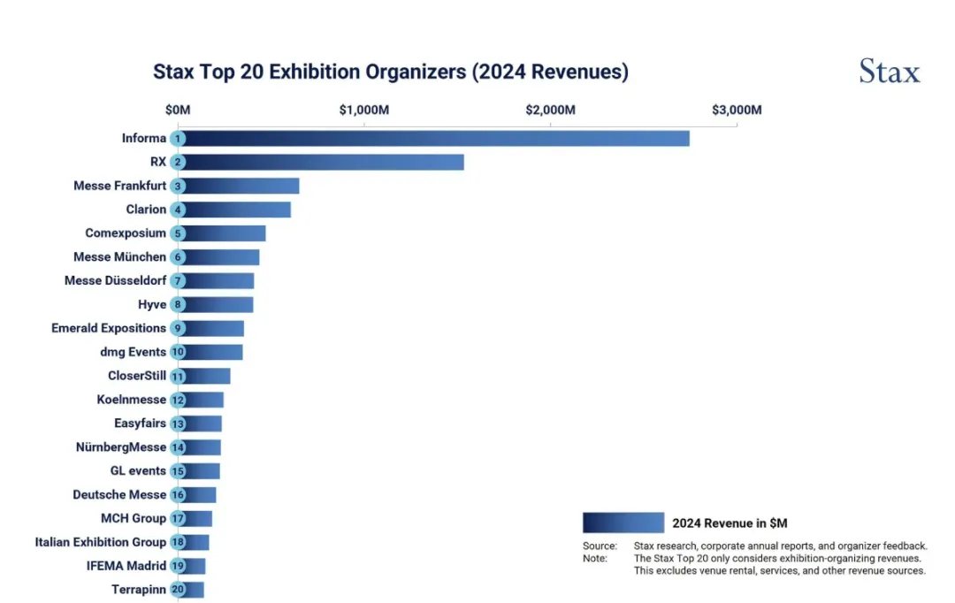The height and width of the screenshot is (603, 955).
Task: Click the Deutsche Messe label
Action: point(119,494)
